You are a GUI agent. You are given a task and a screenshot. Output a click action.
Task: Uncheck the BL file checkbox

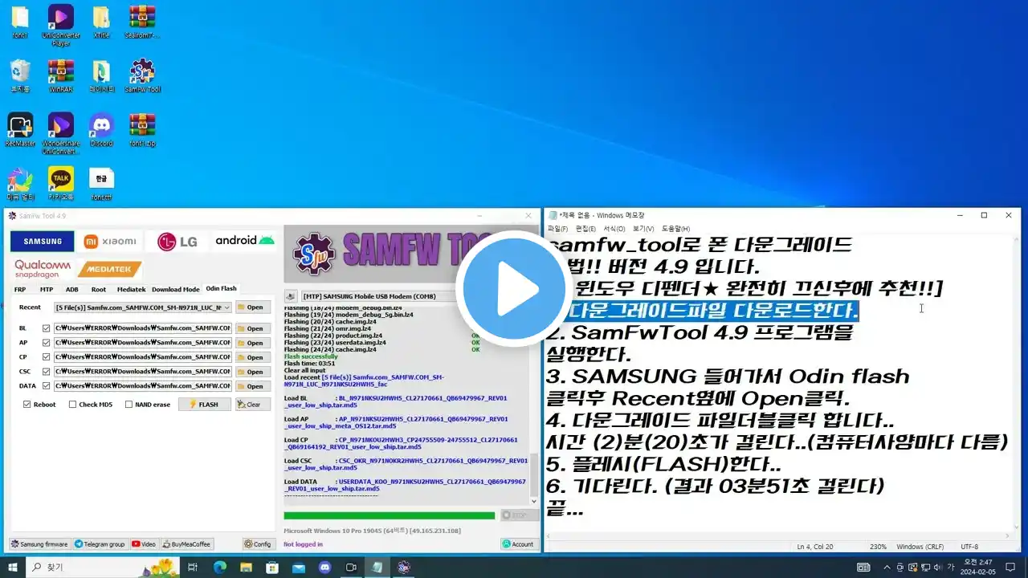[x=46, y=328]
